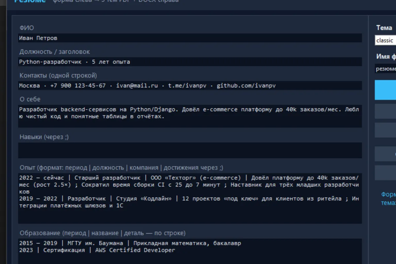Image resolution: width=396 pixels, height=264 pixels.
Task: Click the Навыки (через ;) label
Action: 44,137
